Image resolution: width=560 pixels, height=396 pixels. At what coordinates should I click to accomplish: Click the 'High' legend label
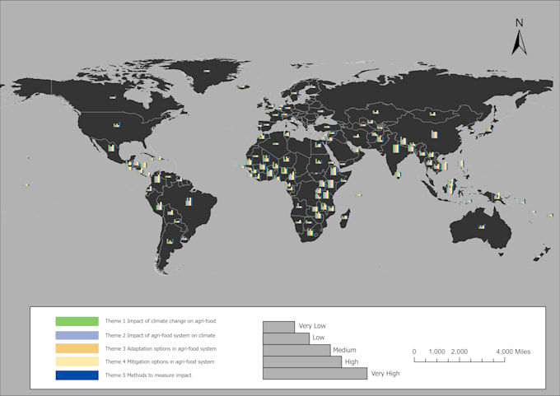352,361
